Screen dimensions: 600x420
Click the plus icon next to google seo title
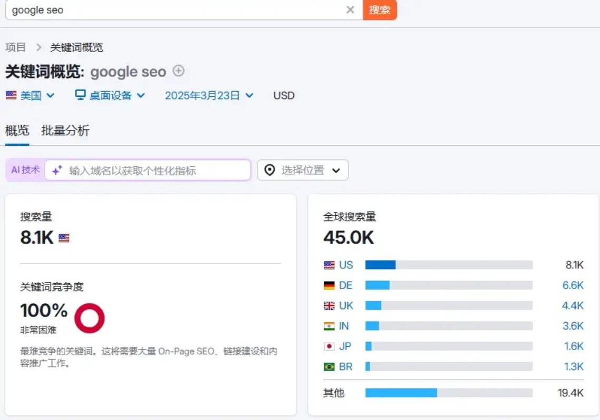point(178,71)
